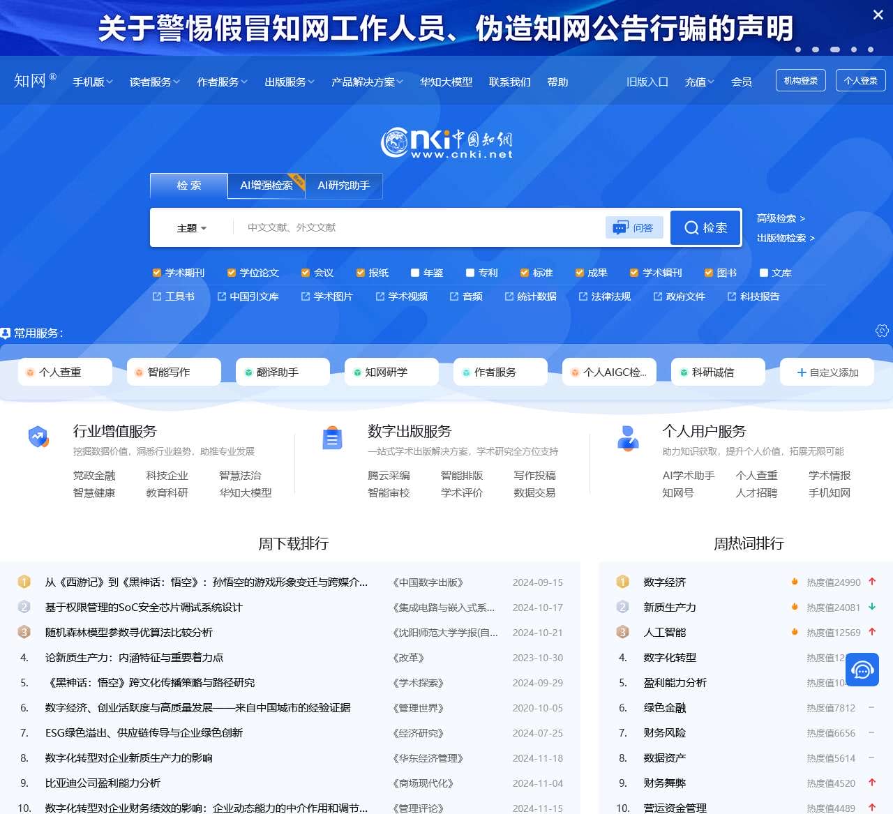Open 联系我们 menu item
The image size is (893, 814).
(510, 82)
